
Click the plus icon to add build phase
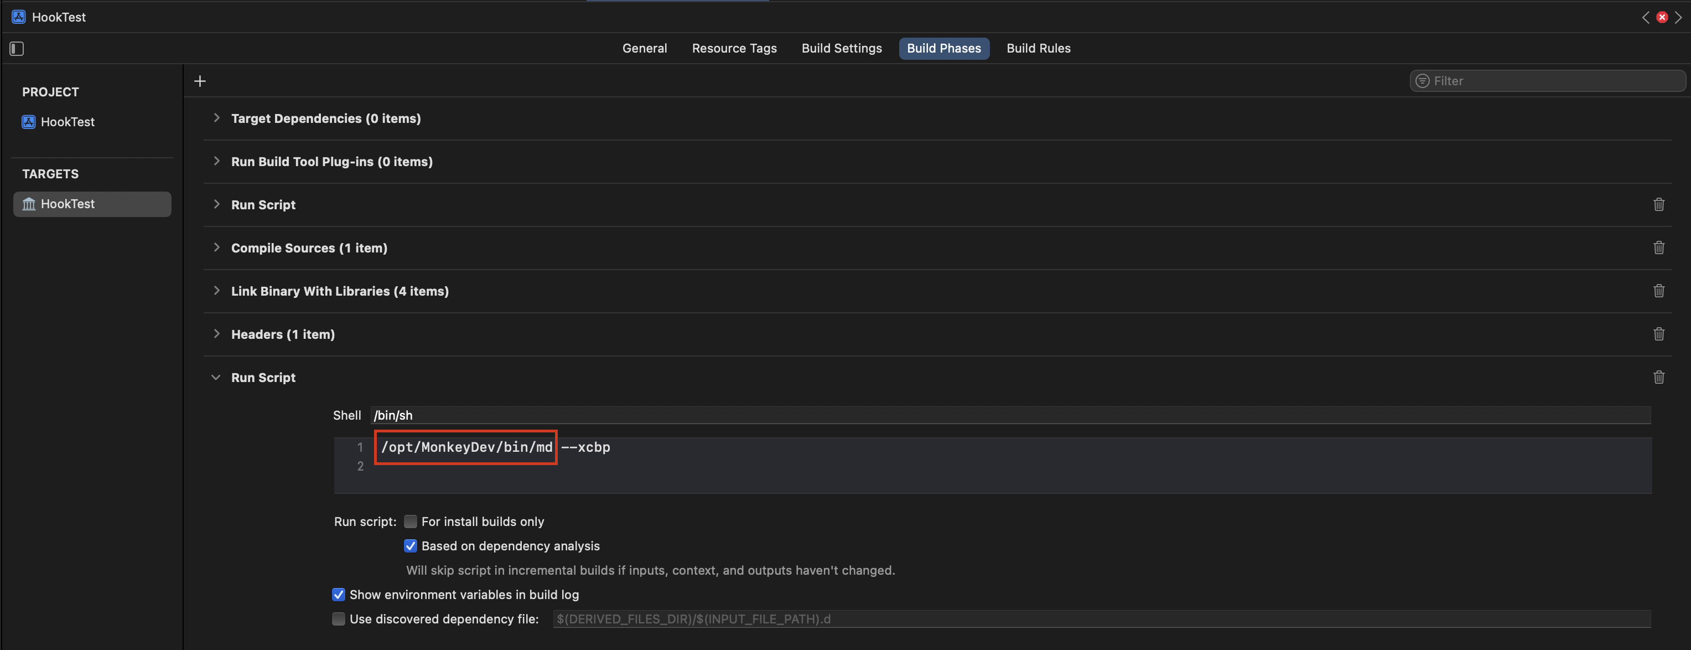pyautogui.click(x=200, y=81)
